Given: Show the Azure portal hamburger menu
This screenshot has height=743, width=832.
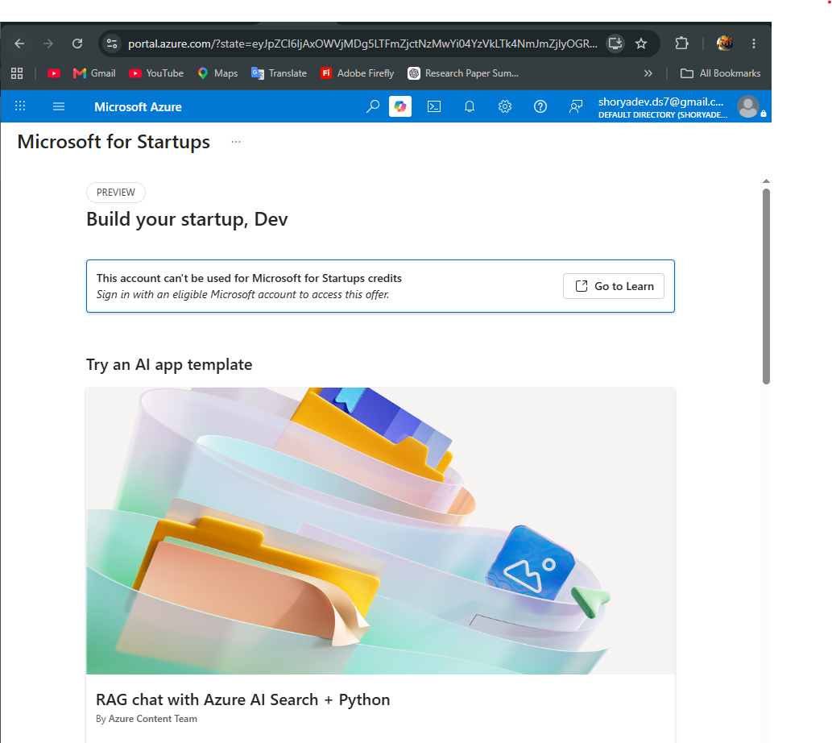Looking at the screenshot, I should click(x=59, y=106).
